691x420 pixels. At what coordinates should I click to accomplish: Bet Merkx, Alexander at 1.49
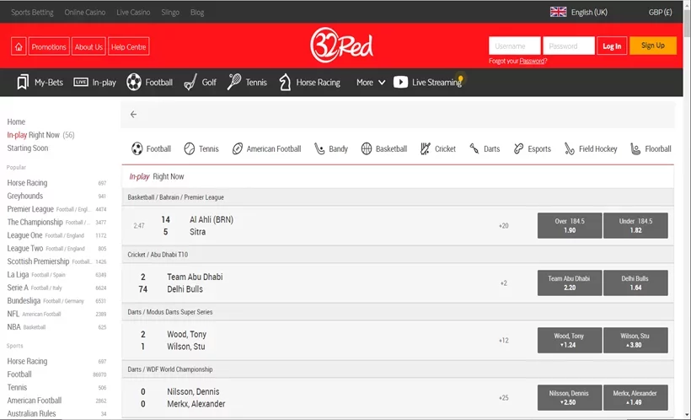coord(635,397)
